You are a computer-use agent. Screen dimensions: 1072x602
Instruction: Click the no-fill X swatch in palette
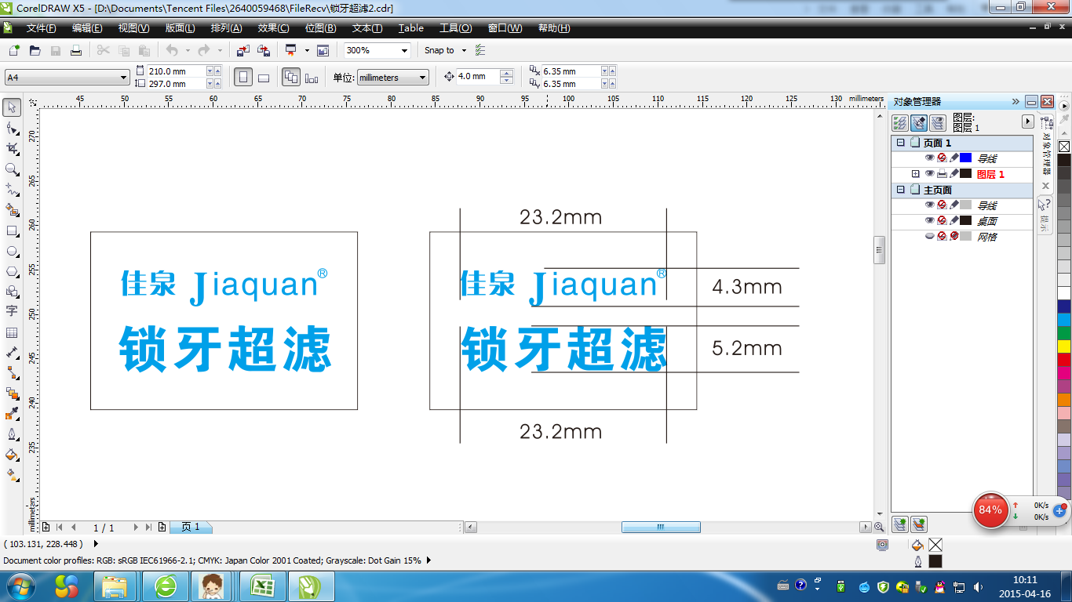[1064, 147]
